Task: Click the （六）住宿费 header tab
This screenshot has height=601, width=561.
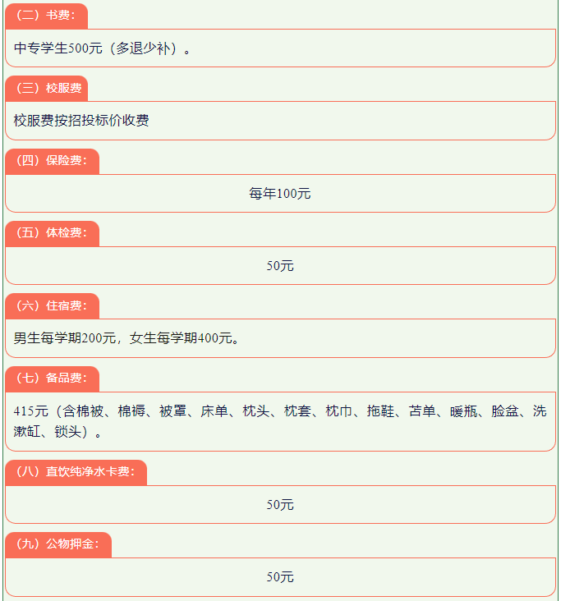Action: [x=52, y=306]
